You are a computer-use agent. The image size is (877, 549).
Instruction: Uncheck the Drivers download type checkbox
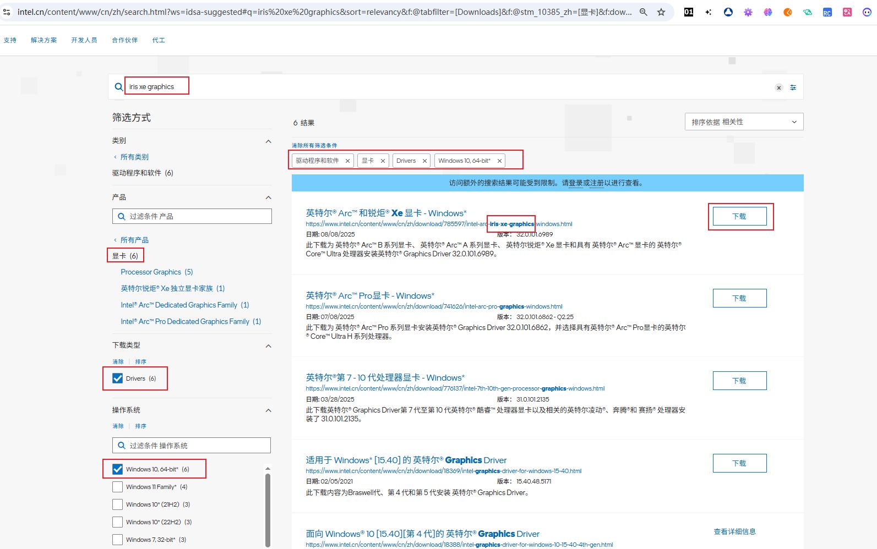point(118,378)
